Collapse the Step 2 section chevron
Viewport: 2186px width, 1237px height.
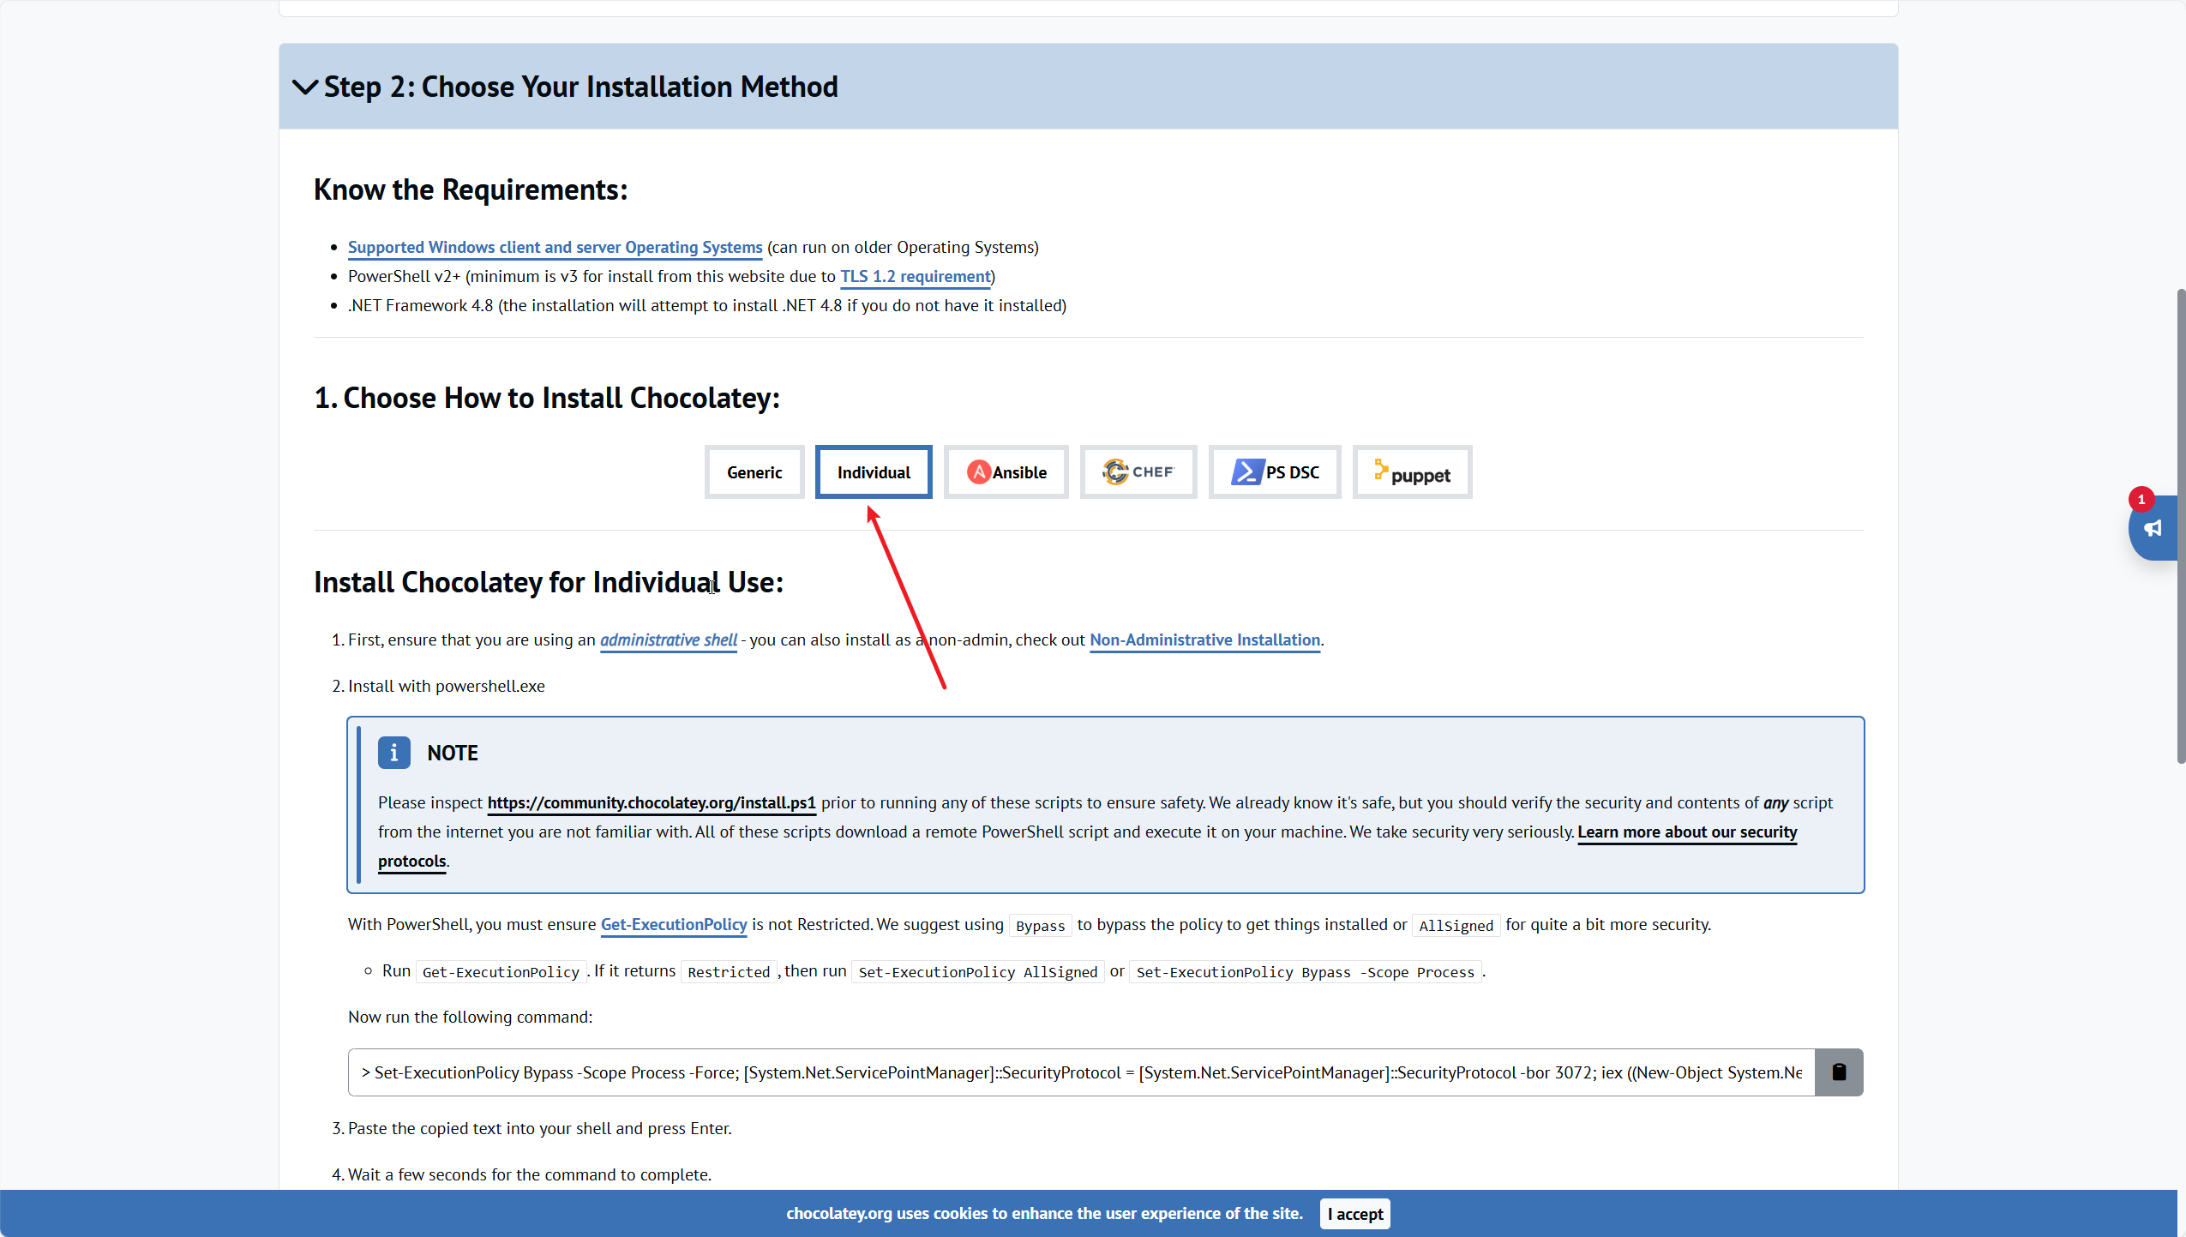coord(304,87)
